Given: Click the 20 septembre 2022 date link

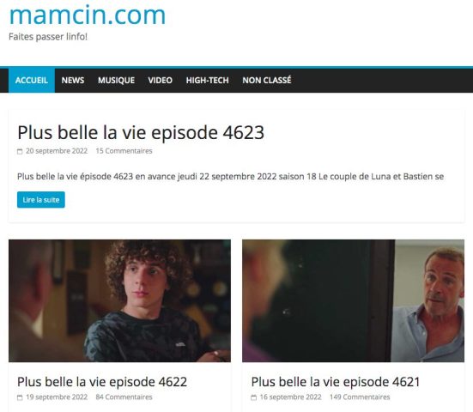Looking at the screenshot, I should click(57, 151).
